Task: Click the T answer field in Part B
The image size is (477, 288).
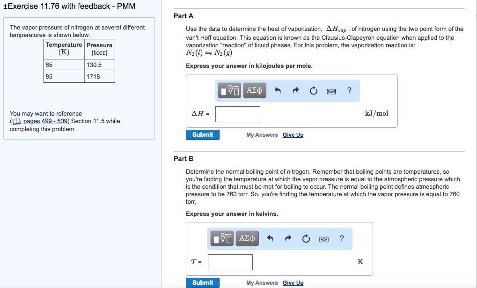Action: pyautogui.click(x=230, y=262)
